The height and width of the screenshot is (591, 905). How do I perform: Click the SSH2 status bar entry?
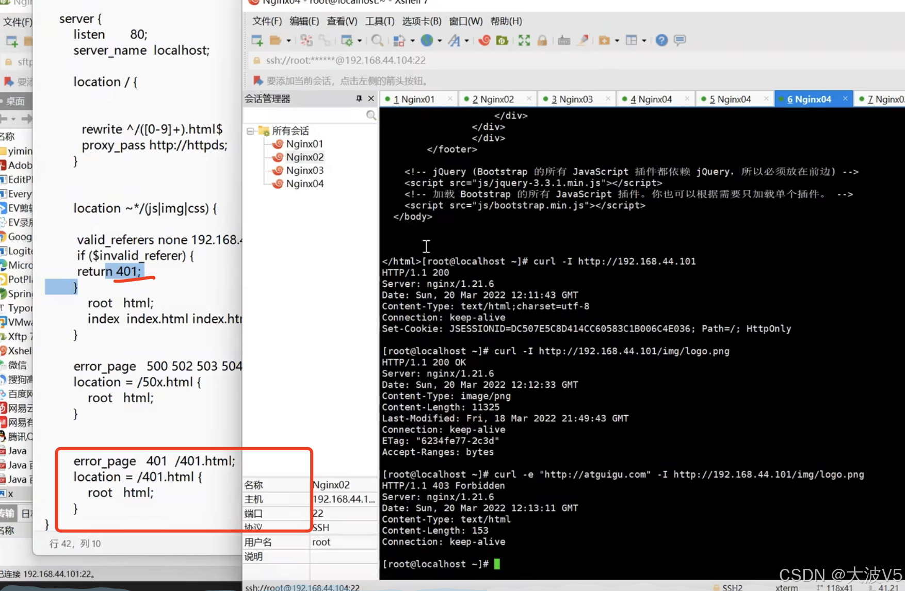[732, 587]
